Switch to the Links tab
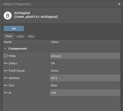The width and height of the screenshot is (123, 111). tap(20, 36)
